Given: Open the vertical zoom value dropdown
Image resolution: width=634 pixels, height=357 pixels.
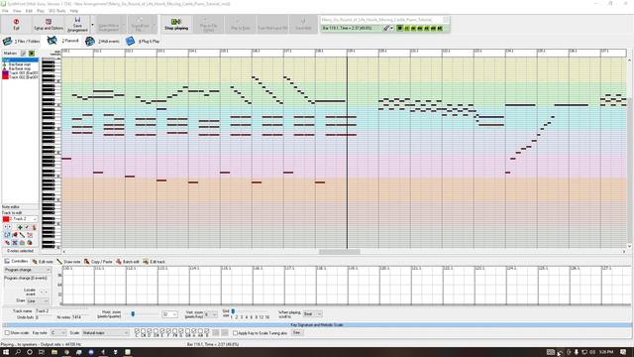Looking at the screenshot, I should click(x=211, y=314).
